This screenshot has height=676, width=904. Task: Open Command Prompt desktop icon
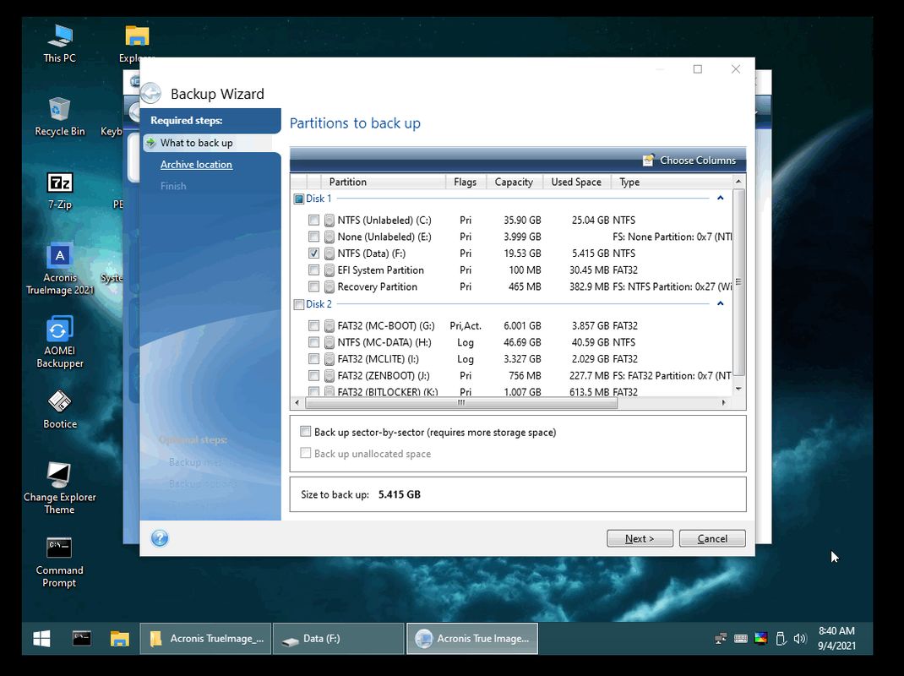click(59, 562)
